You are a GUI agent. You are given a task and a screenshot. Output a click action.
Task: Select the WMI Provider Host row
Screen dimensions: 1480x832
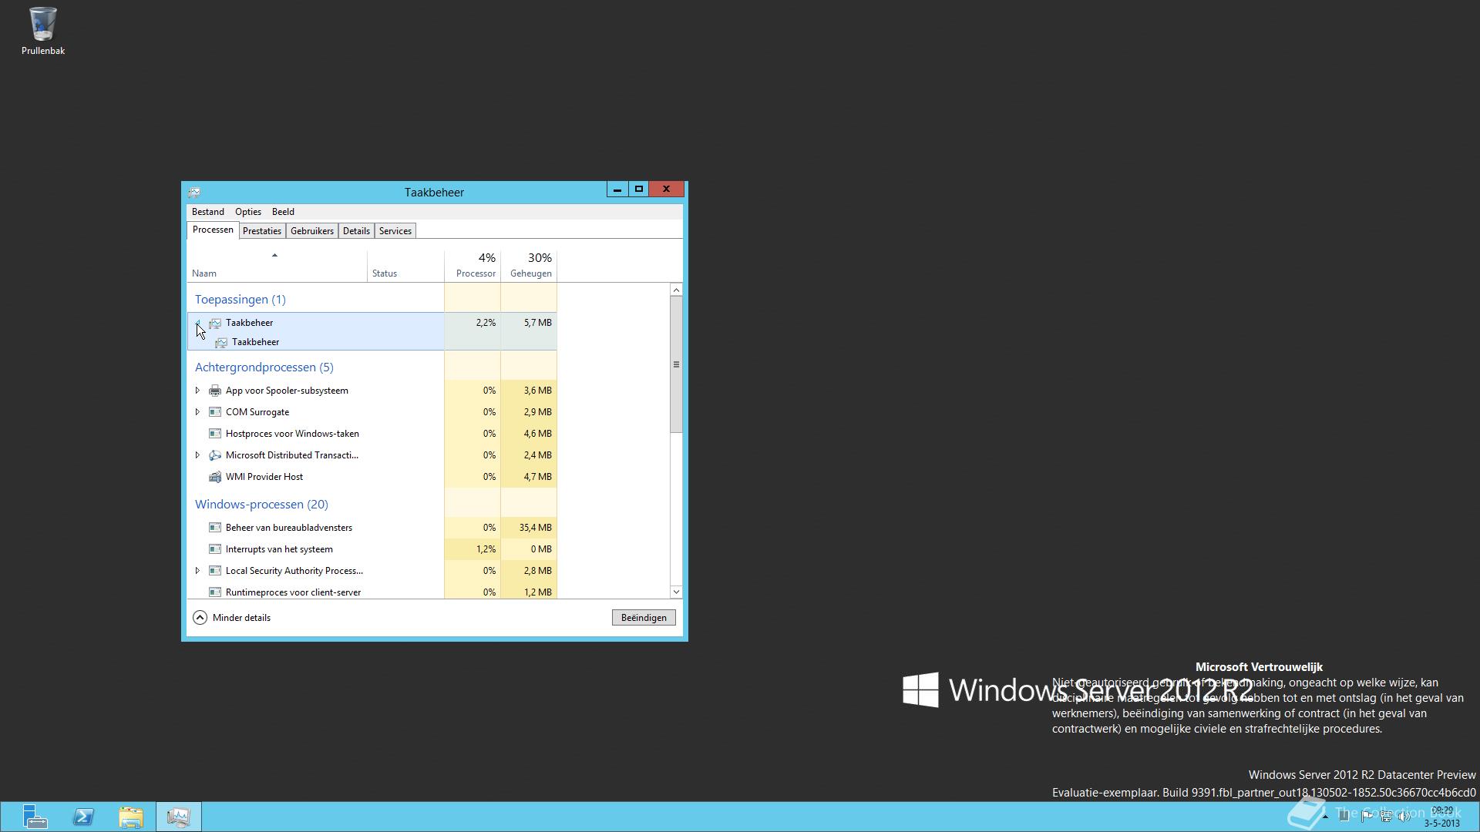(x=372, y=477)
